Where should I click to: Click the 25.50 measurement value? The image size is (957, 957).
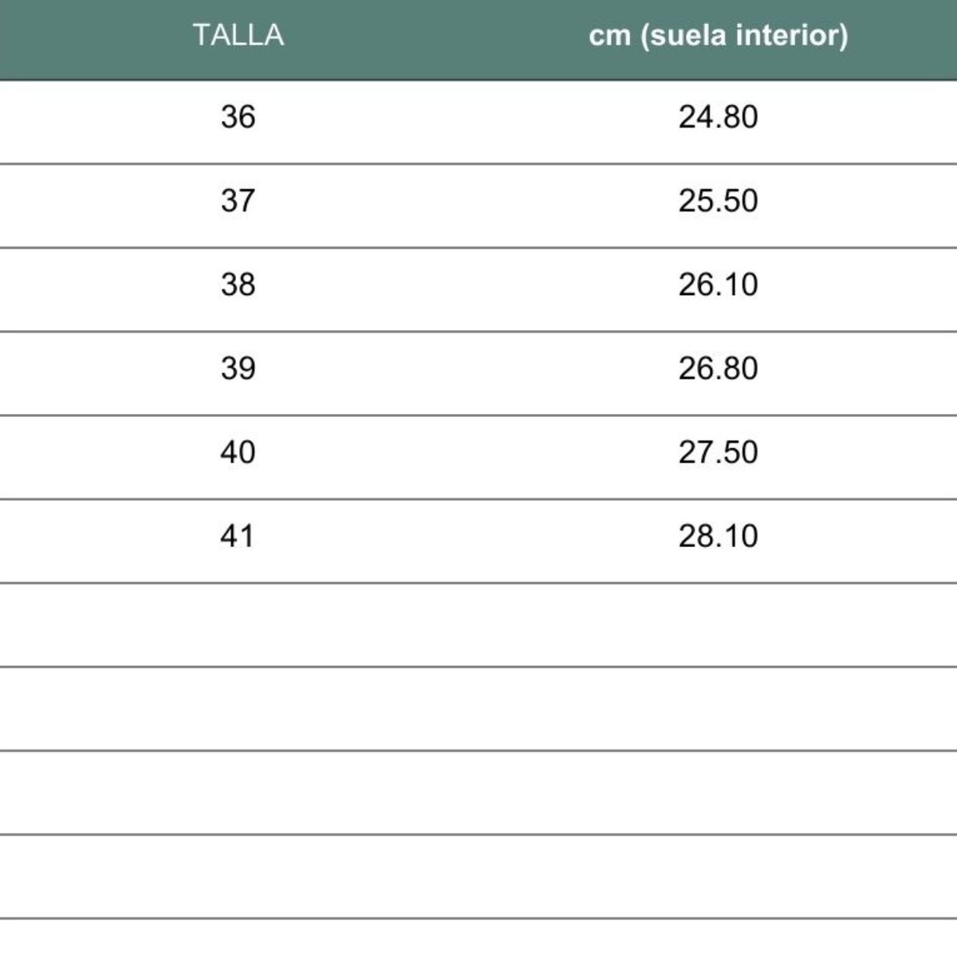coord(718,200)
